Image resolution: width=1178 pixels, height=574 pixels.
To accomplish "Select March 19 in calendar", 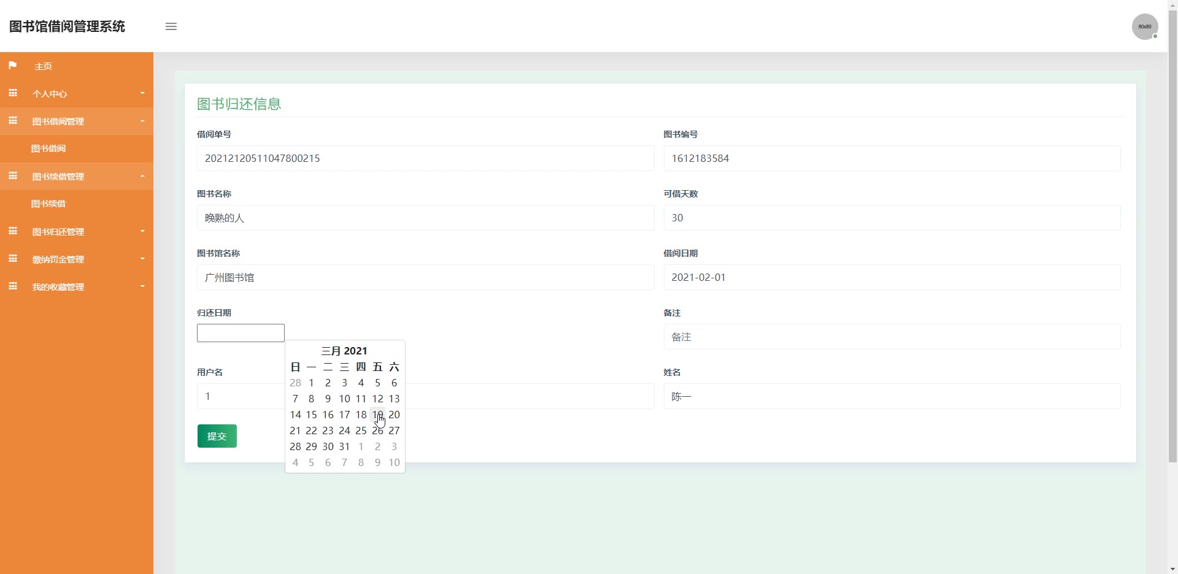I will 377,415.
